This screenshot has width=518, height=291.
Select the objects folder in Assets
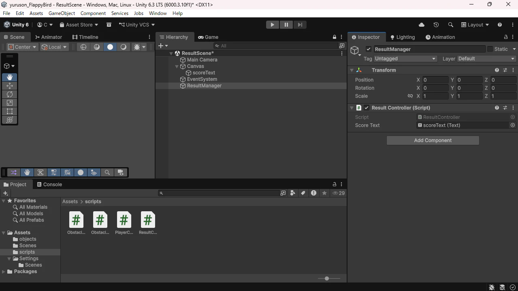pyautogui.click(x=28, y=239)
